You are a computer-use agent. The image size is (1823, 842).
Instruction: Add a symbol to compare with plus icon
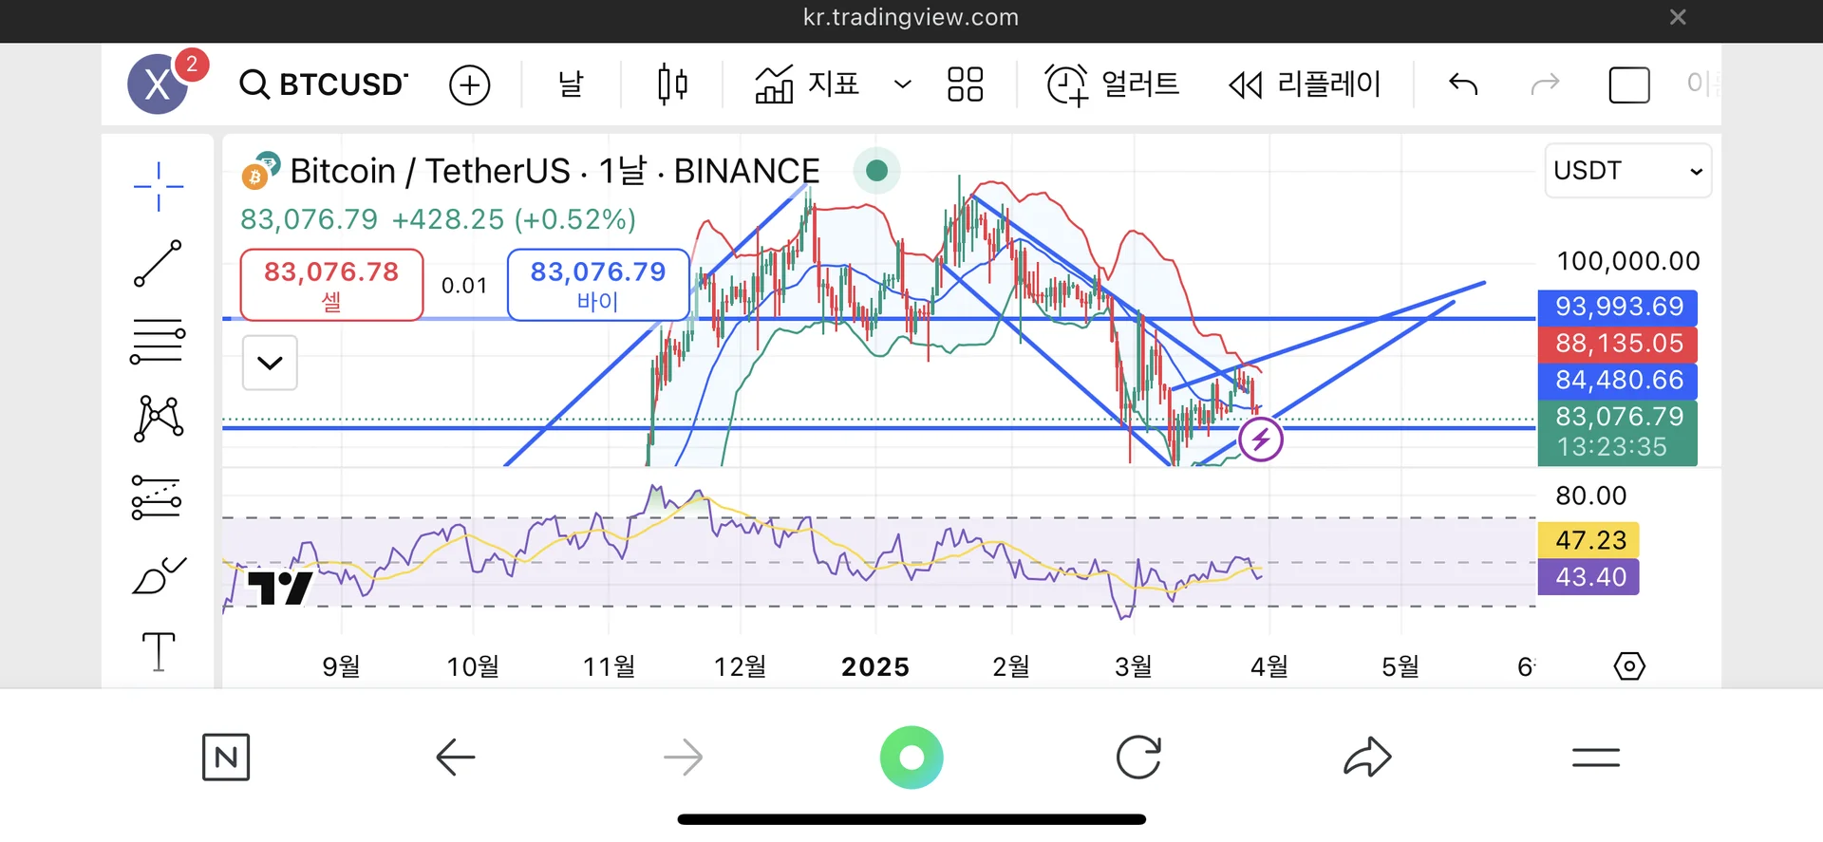(469, 84)
